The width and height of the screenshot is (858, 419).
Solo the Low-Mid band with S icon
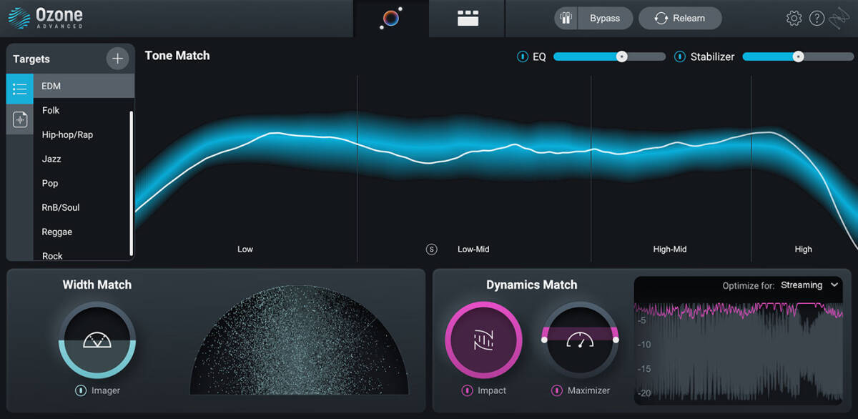point(431,250)
